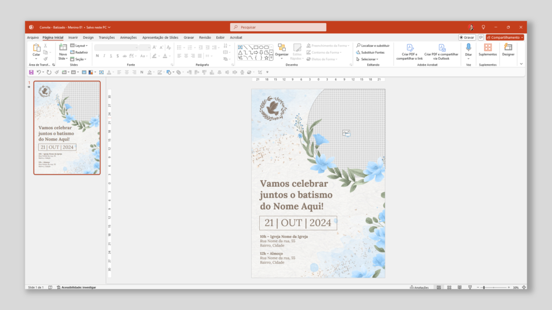
Task: Select slide 1 thumbnail
Action: pyautogui.click(x=67, y=128)
